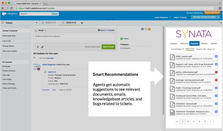Search updates with the magnifier icon
The width and height of the screenshot is (223, 131).
[34, 58]
